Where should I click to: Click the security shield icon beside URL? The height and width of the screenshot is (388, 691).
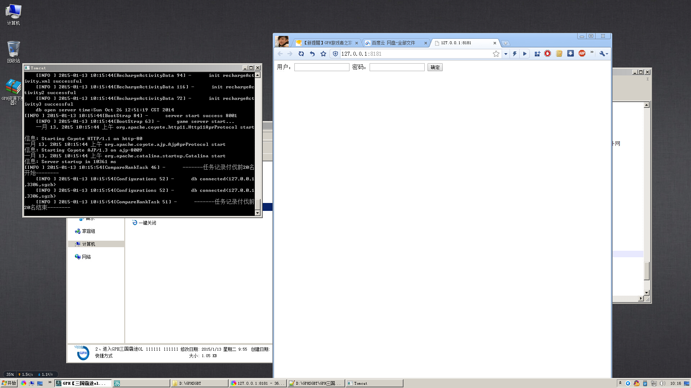pyautogui.click(x=335, y=54)
